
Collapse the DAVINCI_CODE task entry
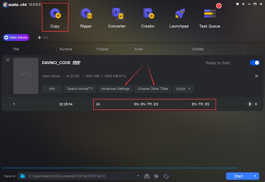point(8,60)
